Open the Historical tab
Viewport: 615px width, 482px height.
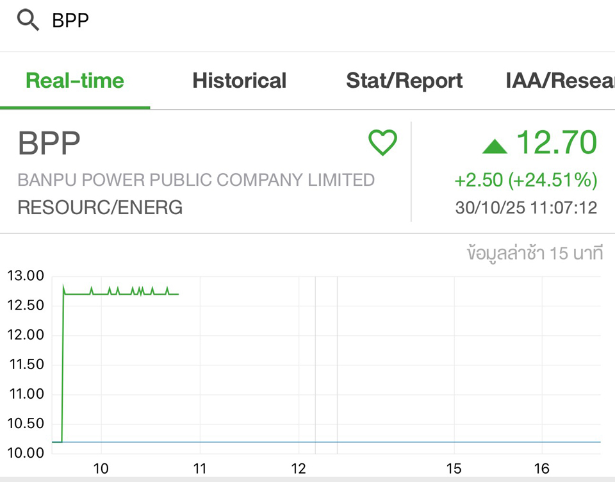tap(239, 81)
